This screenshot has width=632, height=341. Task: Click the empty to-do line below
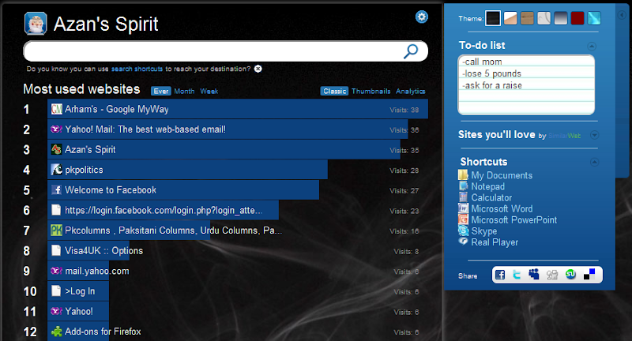[x=526, y=96]
